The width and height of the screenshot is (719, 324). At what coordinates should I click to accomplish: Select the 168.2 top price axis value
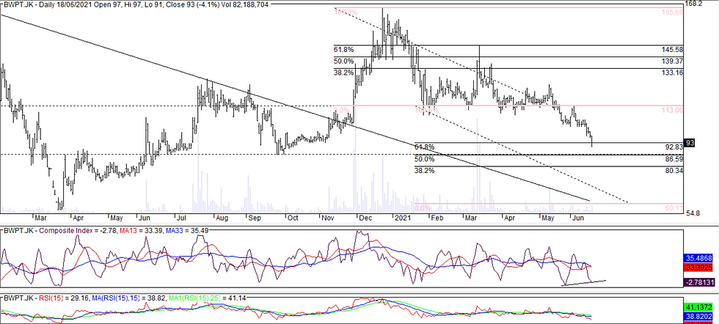(x=693, y=4)
